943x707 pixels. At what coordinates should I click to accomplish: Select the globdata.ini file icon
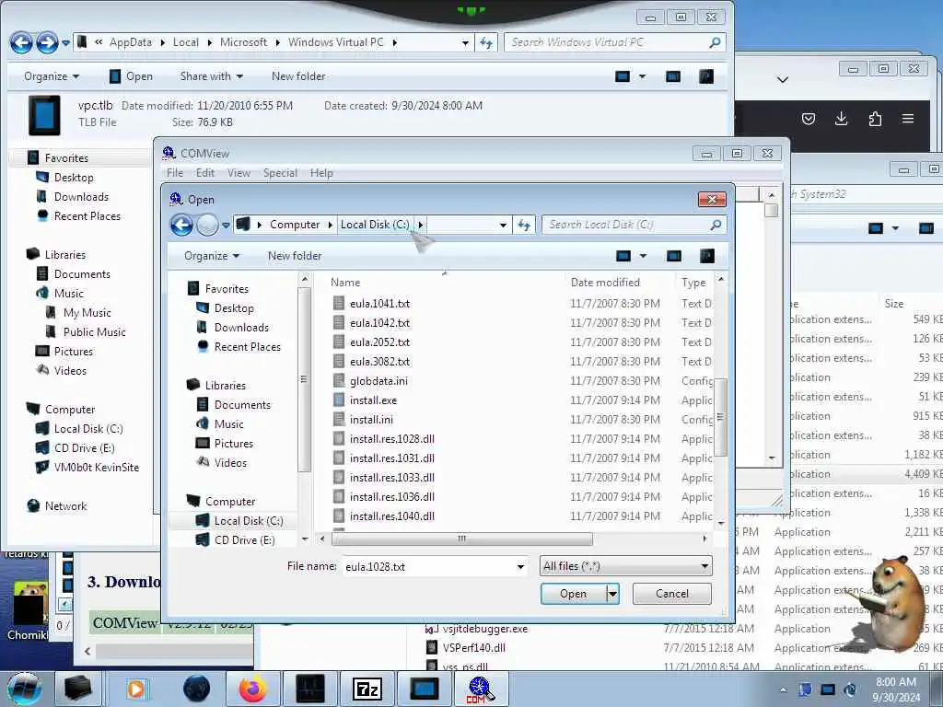tap(339, 381)
